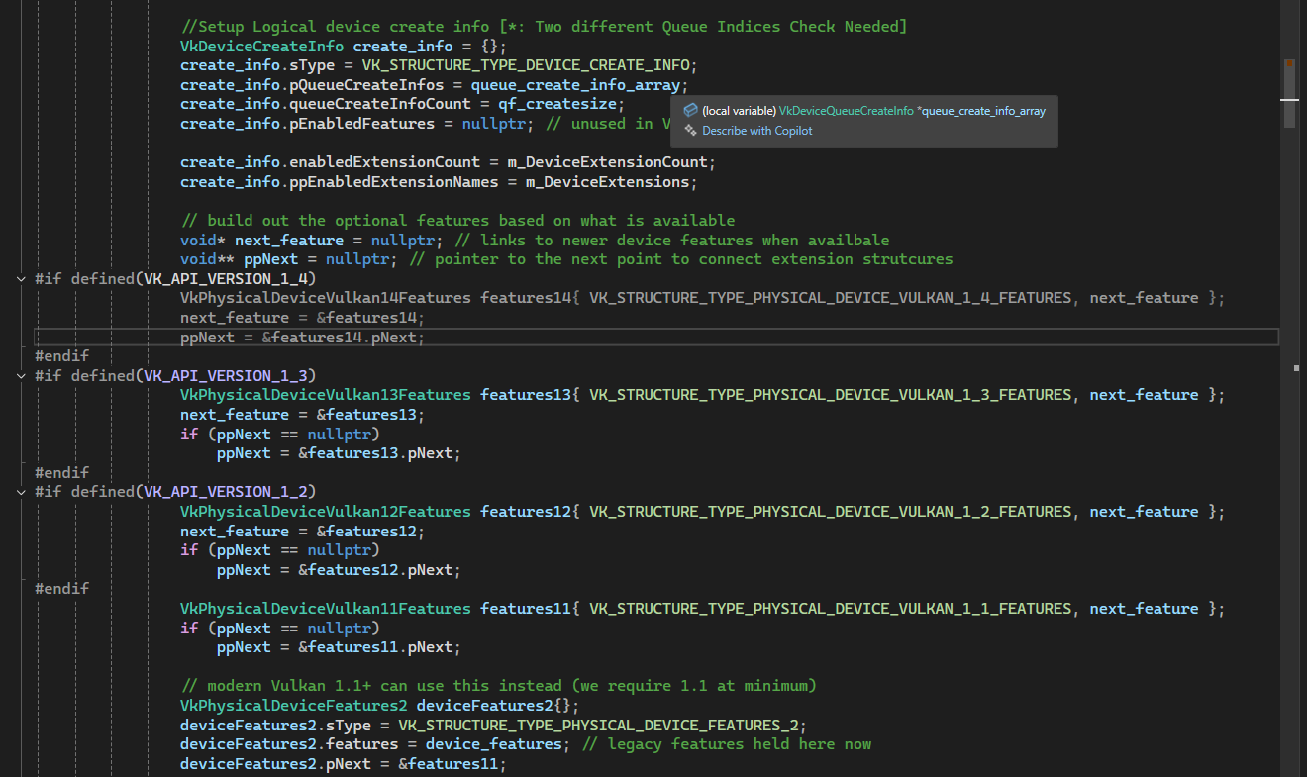This screenshot has height=777, width=1307.
Task: Collapse the VK_API_VERSION_1_3 #if block
Action: pos(22,376)
